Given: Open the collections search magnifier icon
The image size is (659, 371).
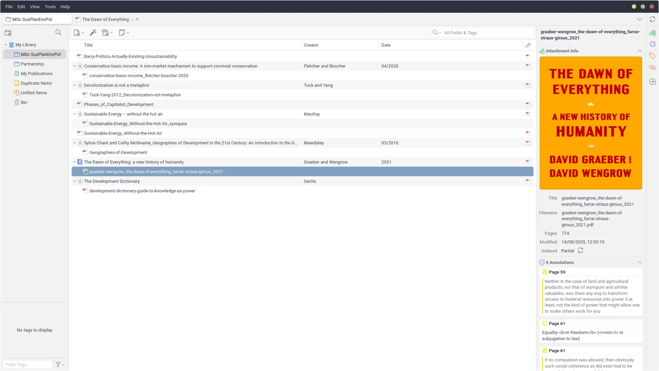Looking at the screenshot, I should pos(59,33).
